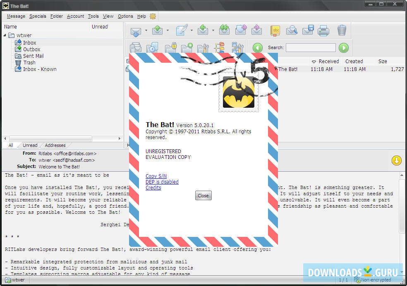
Task: Open the Help menu
Action: (x=141, y=17)
